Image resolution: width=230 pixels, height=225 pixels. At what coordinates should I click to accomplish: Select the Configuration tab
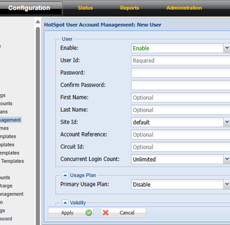pyautogui.click(x=31, y=8)
